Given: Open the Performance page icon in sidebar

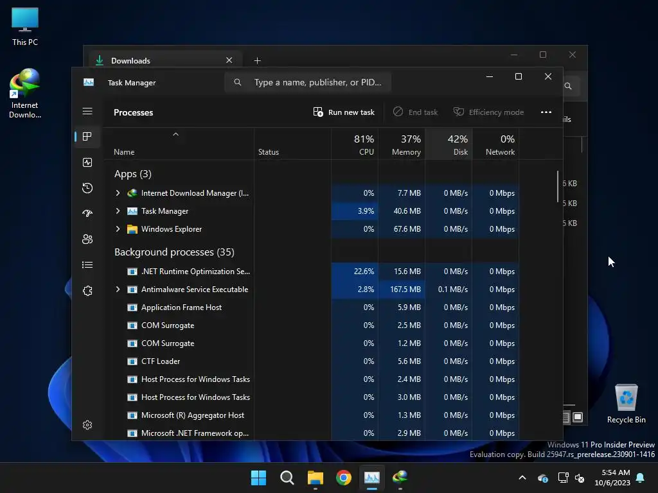Looking at the screenshot, I should pyautogui.click(x=87, y=162).
